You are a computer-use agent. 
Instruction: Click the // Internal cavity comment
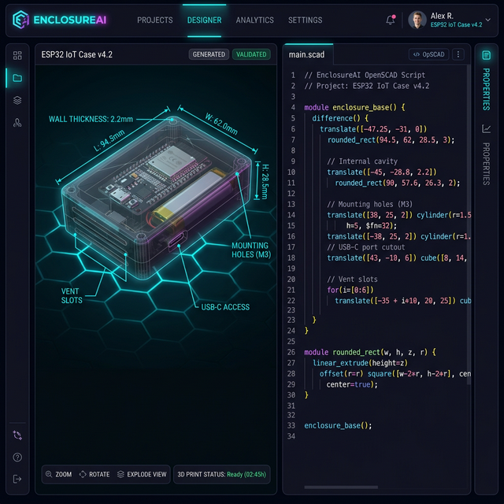click(362, 161)
